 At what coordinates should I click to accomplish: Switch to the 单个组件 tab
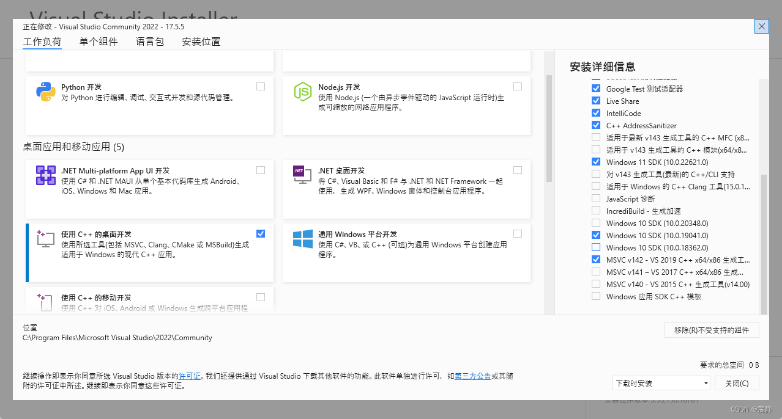[99, 42]
